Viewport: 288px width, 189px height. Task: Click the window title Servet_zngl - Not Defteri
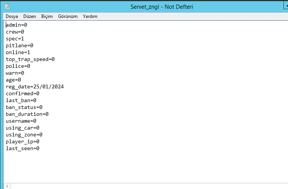coord(162,7)
